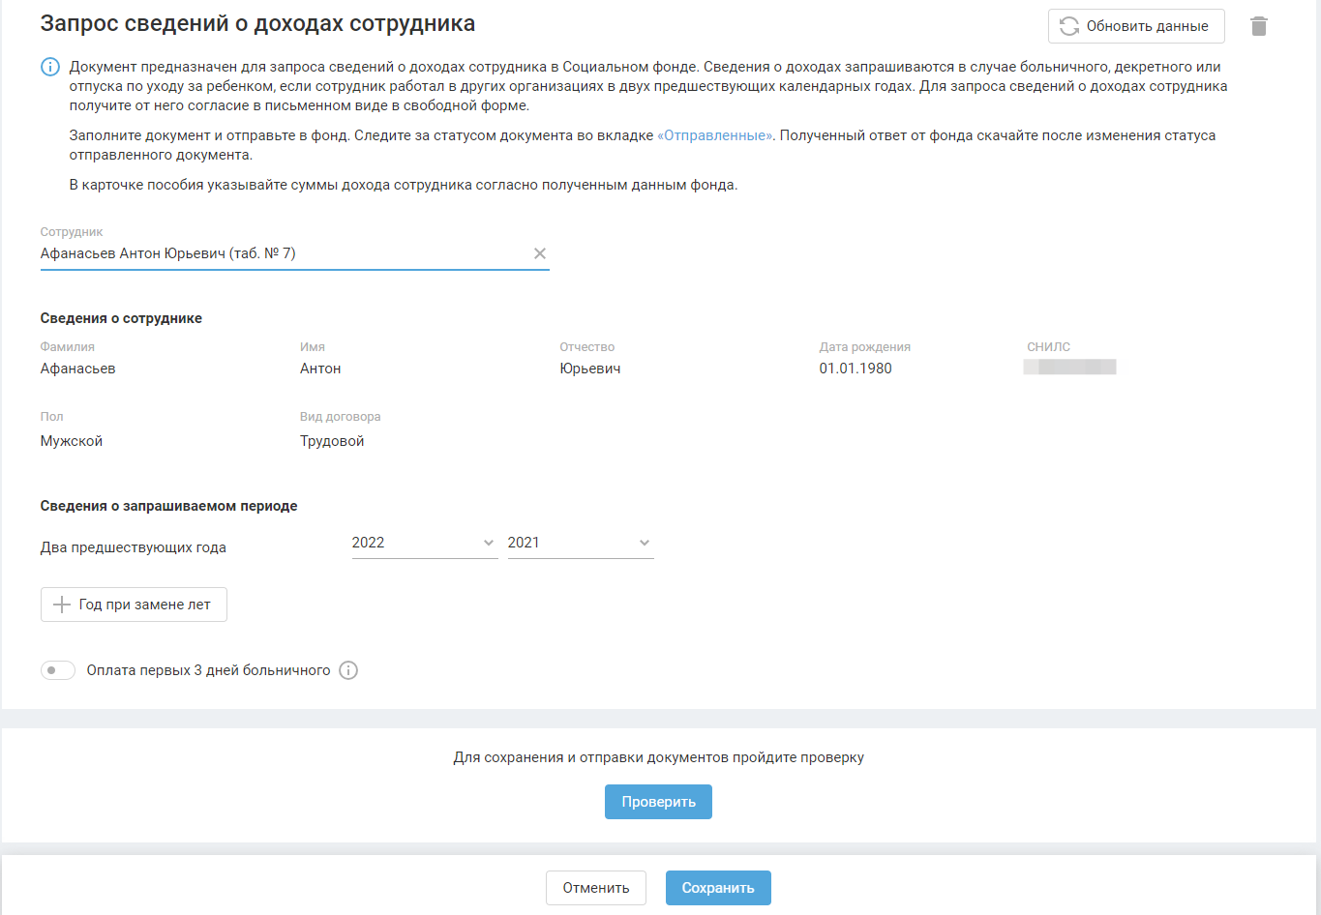Click the refresh arrows icon in Обновить данные

(1069, 26)
